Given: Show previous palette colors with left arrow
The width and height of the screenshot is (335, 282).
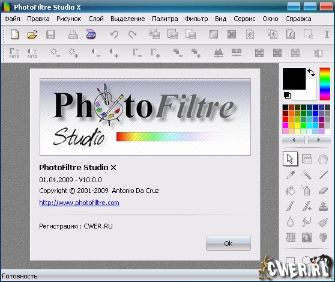Looking at the screenshot, I should pyautogui.click(x=294, y=140).
